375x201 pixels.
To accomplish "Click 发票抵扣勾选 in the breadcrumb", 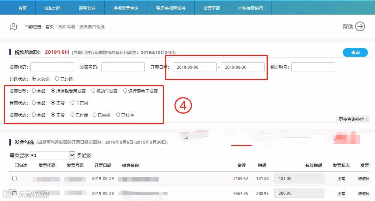I will click(x=92, y=27).
